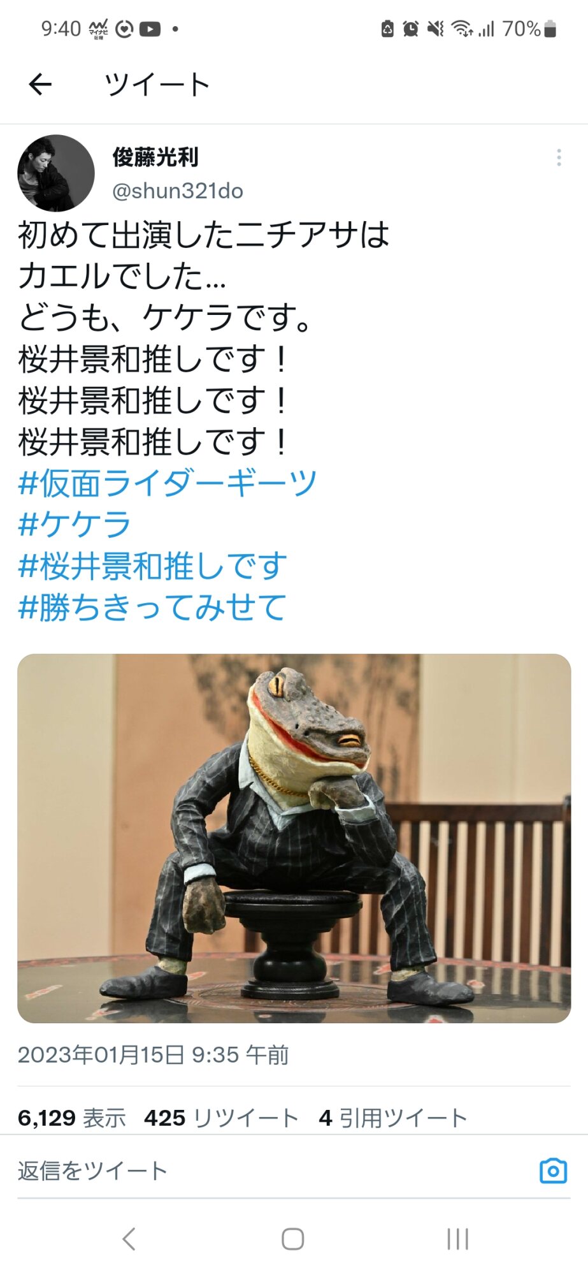Open hashtag #仮面ライダーギーツ

(168, 483)
